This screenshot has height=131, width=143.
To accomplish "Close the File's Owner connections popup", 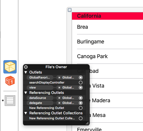I will point(26,67).
